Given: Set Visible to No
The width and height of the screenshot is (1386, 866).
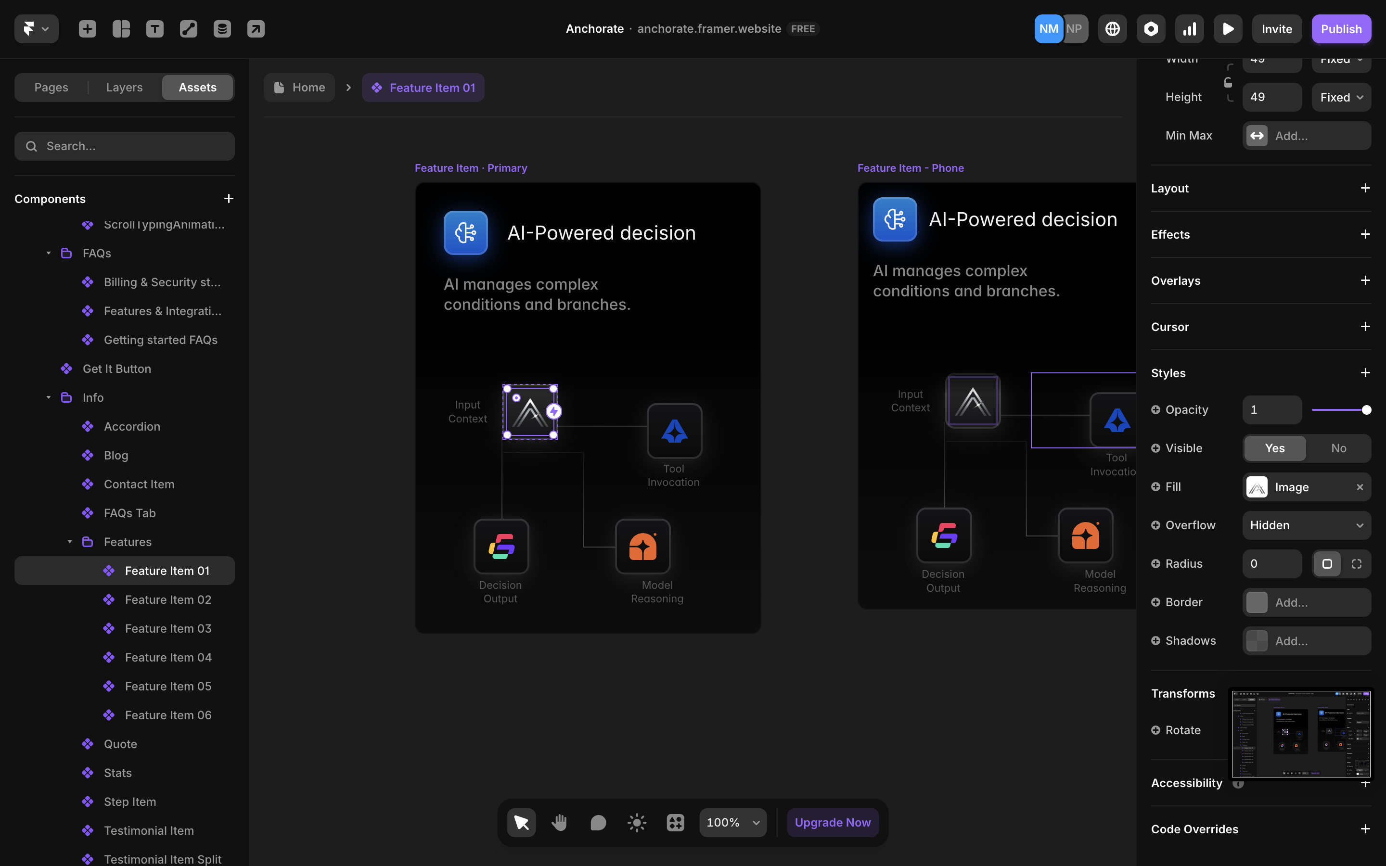Looking at the screenshot, I should (1338, 448).
